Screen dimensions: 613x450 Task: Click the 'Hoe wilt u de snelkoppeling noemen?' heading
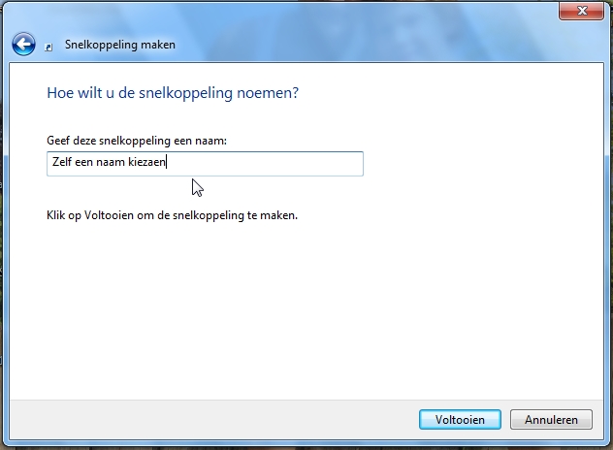click(173, 93)
